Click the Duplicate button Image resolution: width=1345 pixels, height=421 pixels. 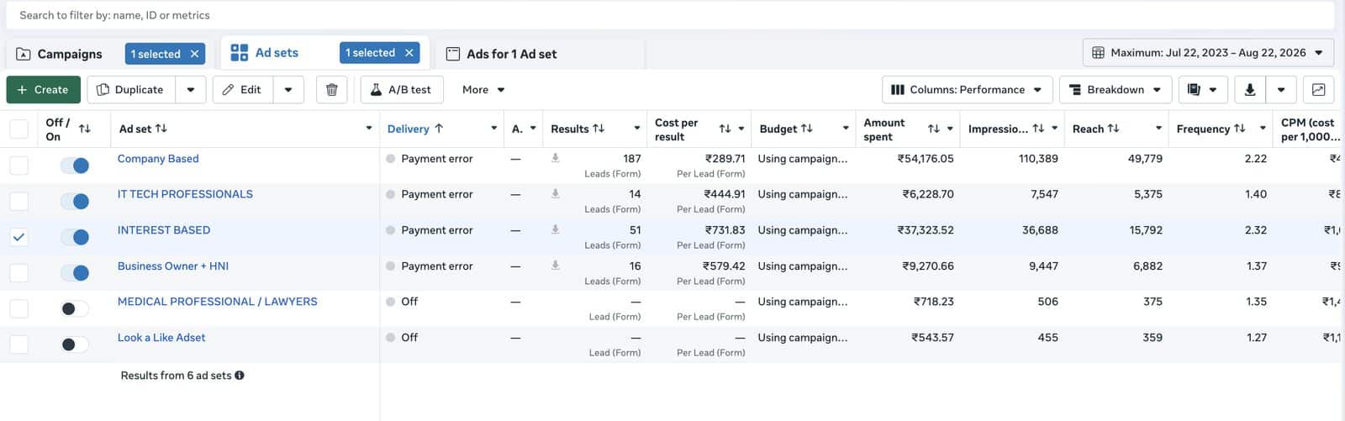(130, 90)
